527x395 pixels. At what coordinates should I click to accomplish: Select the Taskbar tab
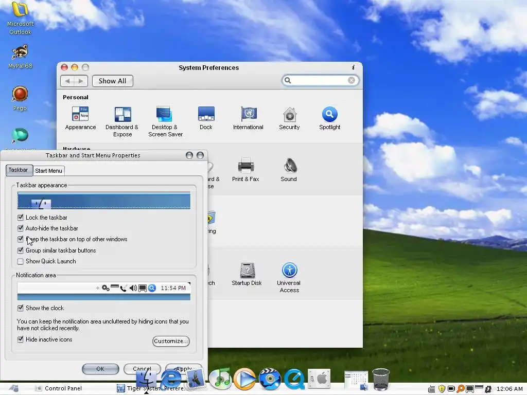19,170
